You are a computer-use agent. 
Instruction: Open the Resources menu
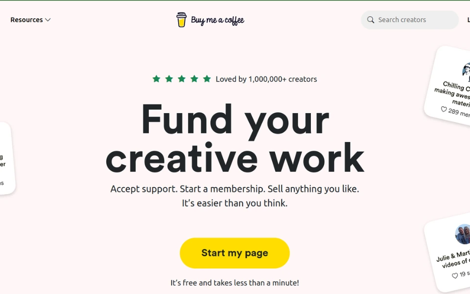(30, 20)
